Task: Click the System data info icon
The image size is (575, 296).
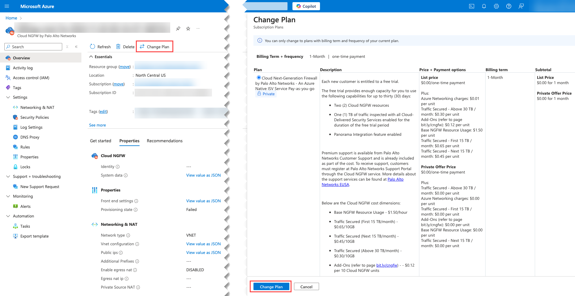Action: click(126, 175)
